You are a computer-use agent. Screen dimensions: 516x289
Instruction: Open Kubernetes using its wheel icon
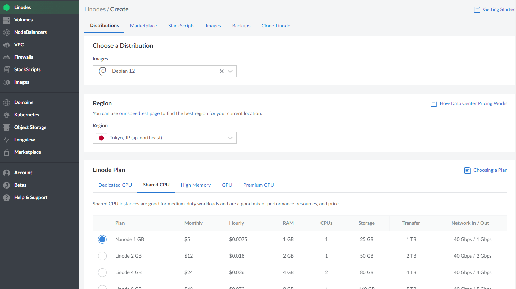[7, 115]
